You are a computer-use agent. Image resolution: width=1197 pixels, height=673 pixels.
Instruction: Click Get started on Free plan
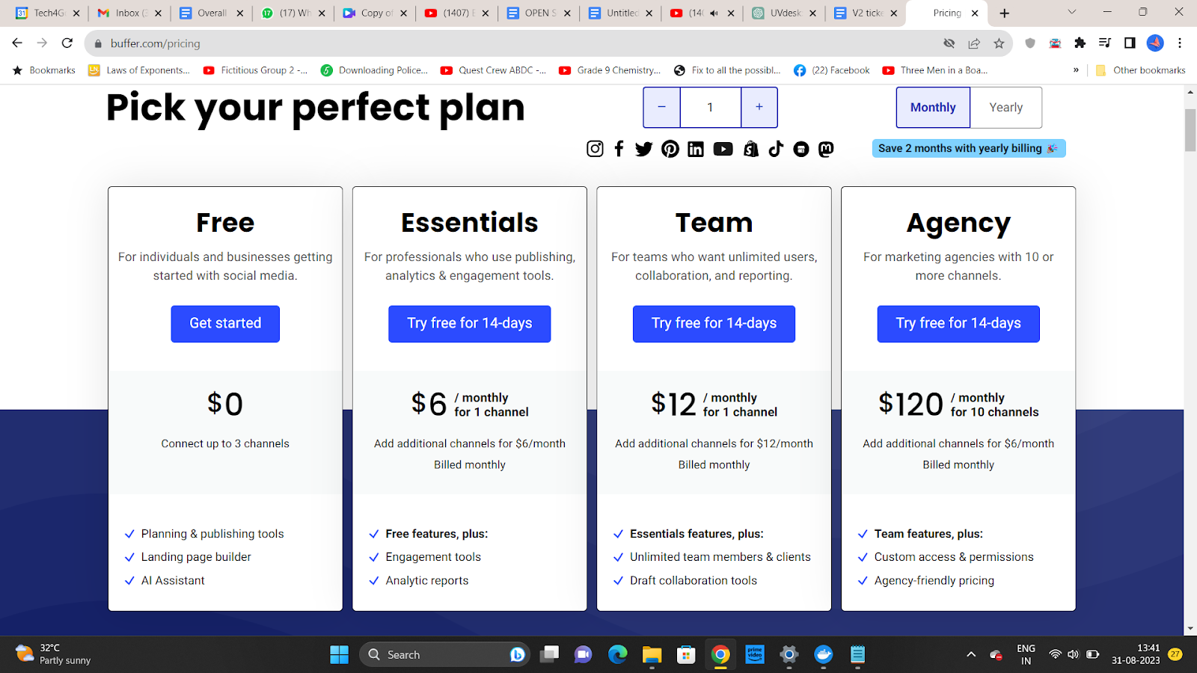[225, 324]
